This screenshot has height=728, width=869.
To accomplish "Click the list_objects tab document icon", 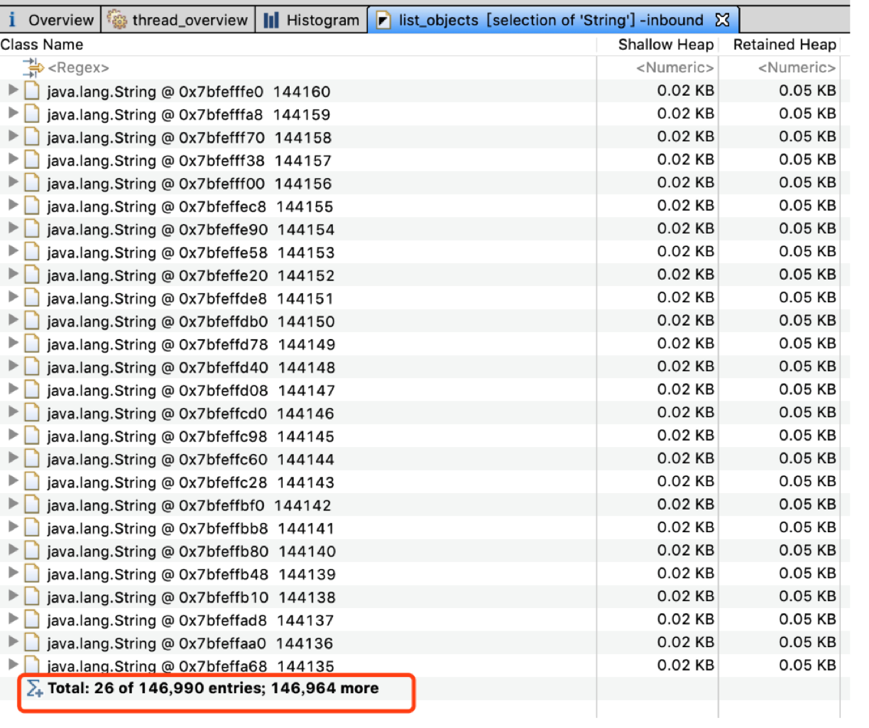I will tap(383, 21).
